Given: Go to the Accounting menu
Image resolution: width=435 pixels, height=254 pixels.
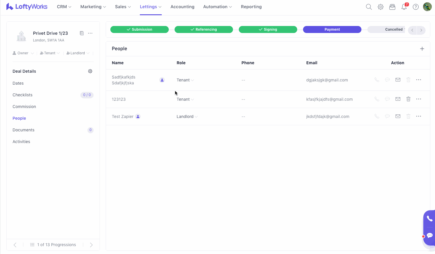Looking at the screenshot, I should [x=182, y=7].
